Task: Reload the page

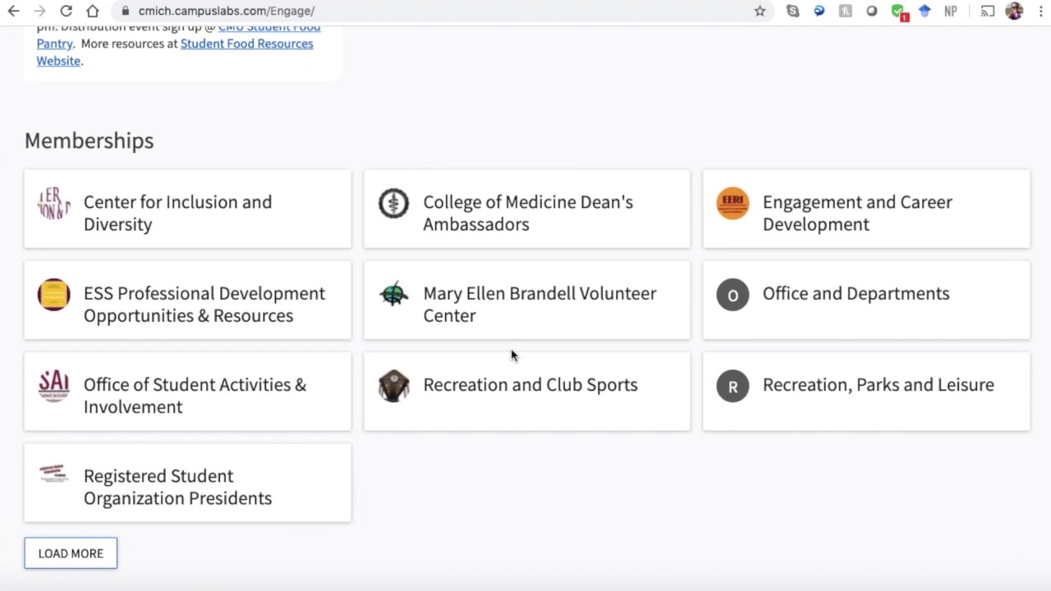Action: [x=67, y=11]
